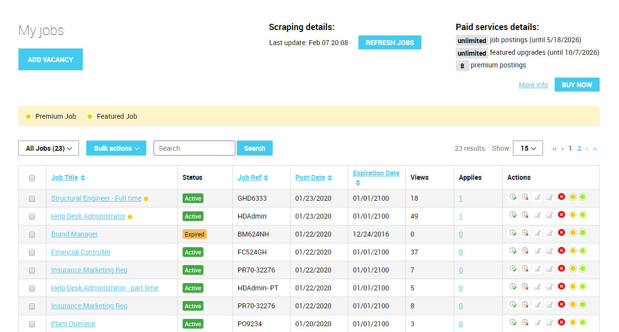Screen dimensions: 619x332
Task: Focus the Search input field
Action: pos(194,148)
